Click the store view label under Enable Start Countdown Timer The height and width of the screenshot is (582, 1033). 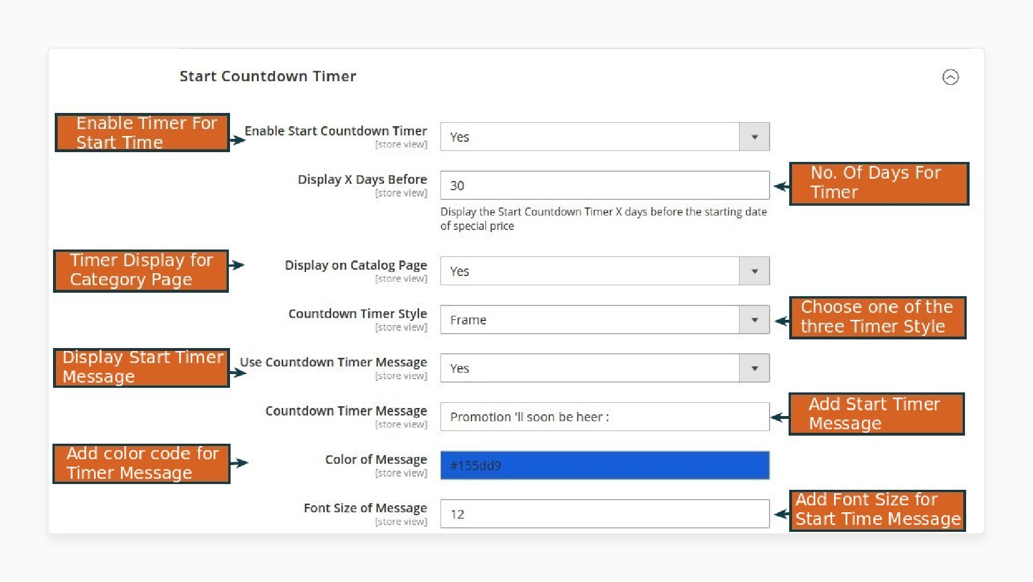click(402, 145)
